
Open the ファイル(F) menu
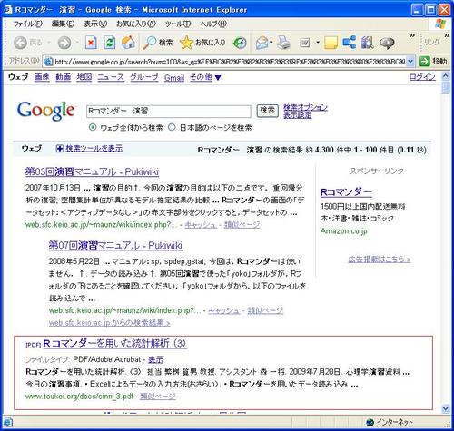tap(28, 24)
